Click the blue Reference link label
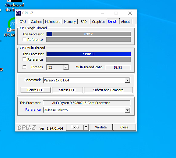The width and height of the screenshot is (176, 158). tap(33, 110)
